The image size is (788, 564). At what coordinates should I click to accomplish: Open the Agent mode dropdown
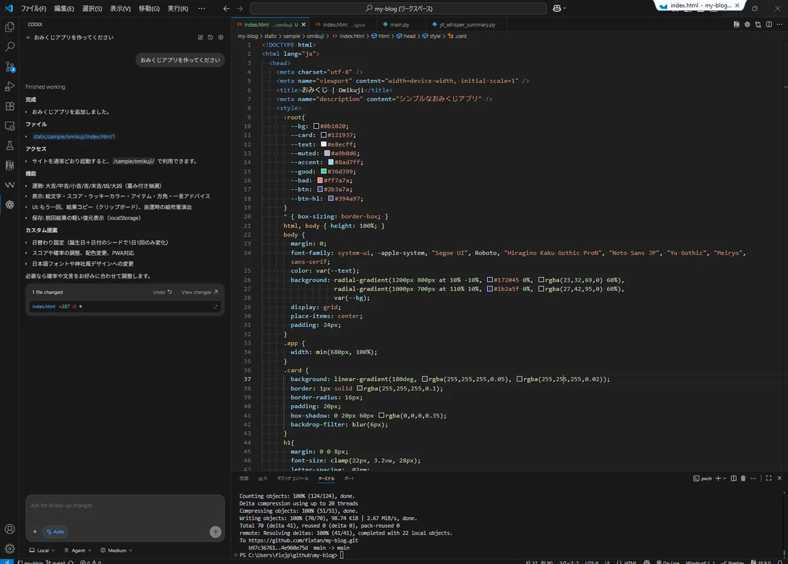coord(79,550)
